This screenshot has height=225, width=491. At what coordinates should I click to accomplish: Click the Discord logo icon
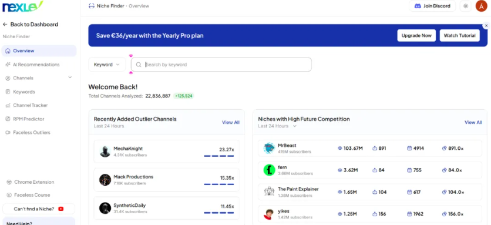pos(418,6)
